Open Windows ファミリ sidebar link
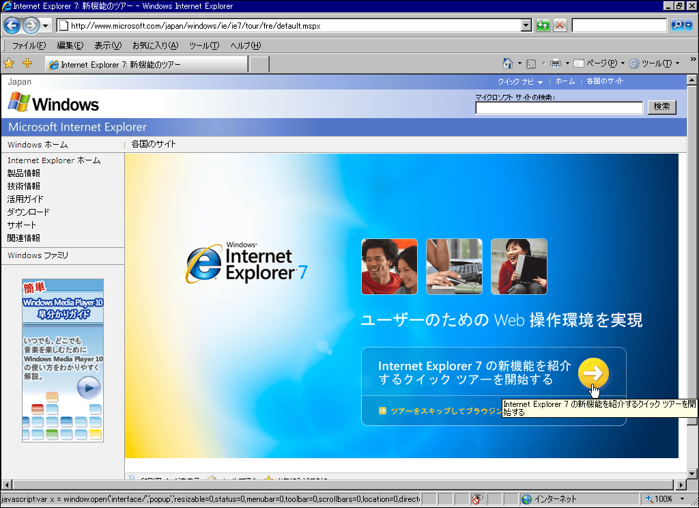Screen dimensions: 699x508 click(38, 255)
